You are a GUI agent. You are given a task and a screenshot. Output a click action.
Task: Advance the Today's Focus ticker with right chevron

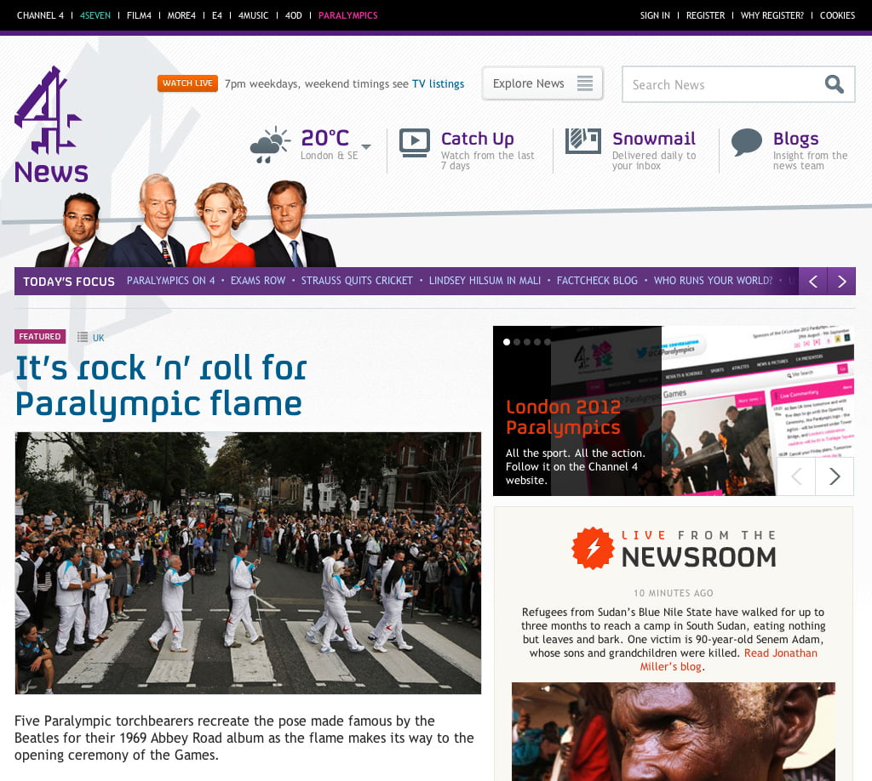click(x=842, y=281)
